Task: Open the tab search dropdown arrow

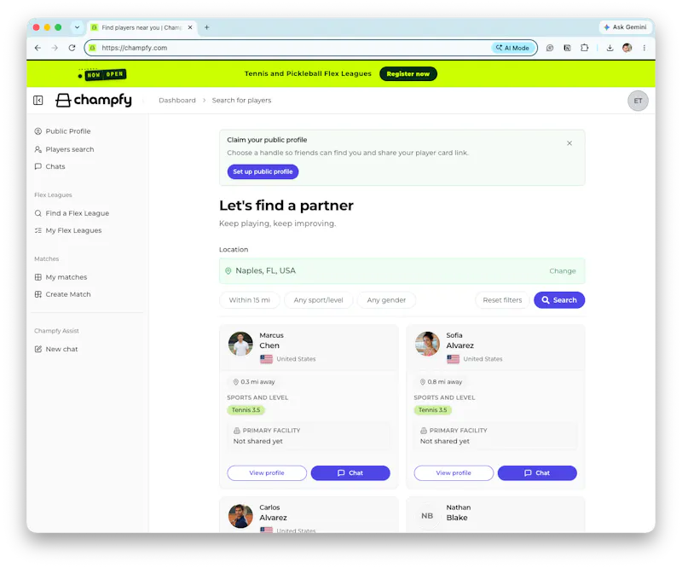Action: pyautogui.click(x=77, y=27)
